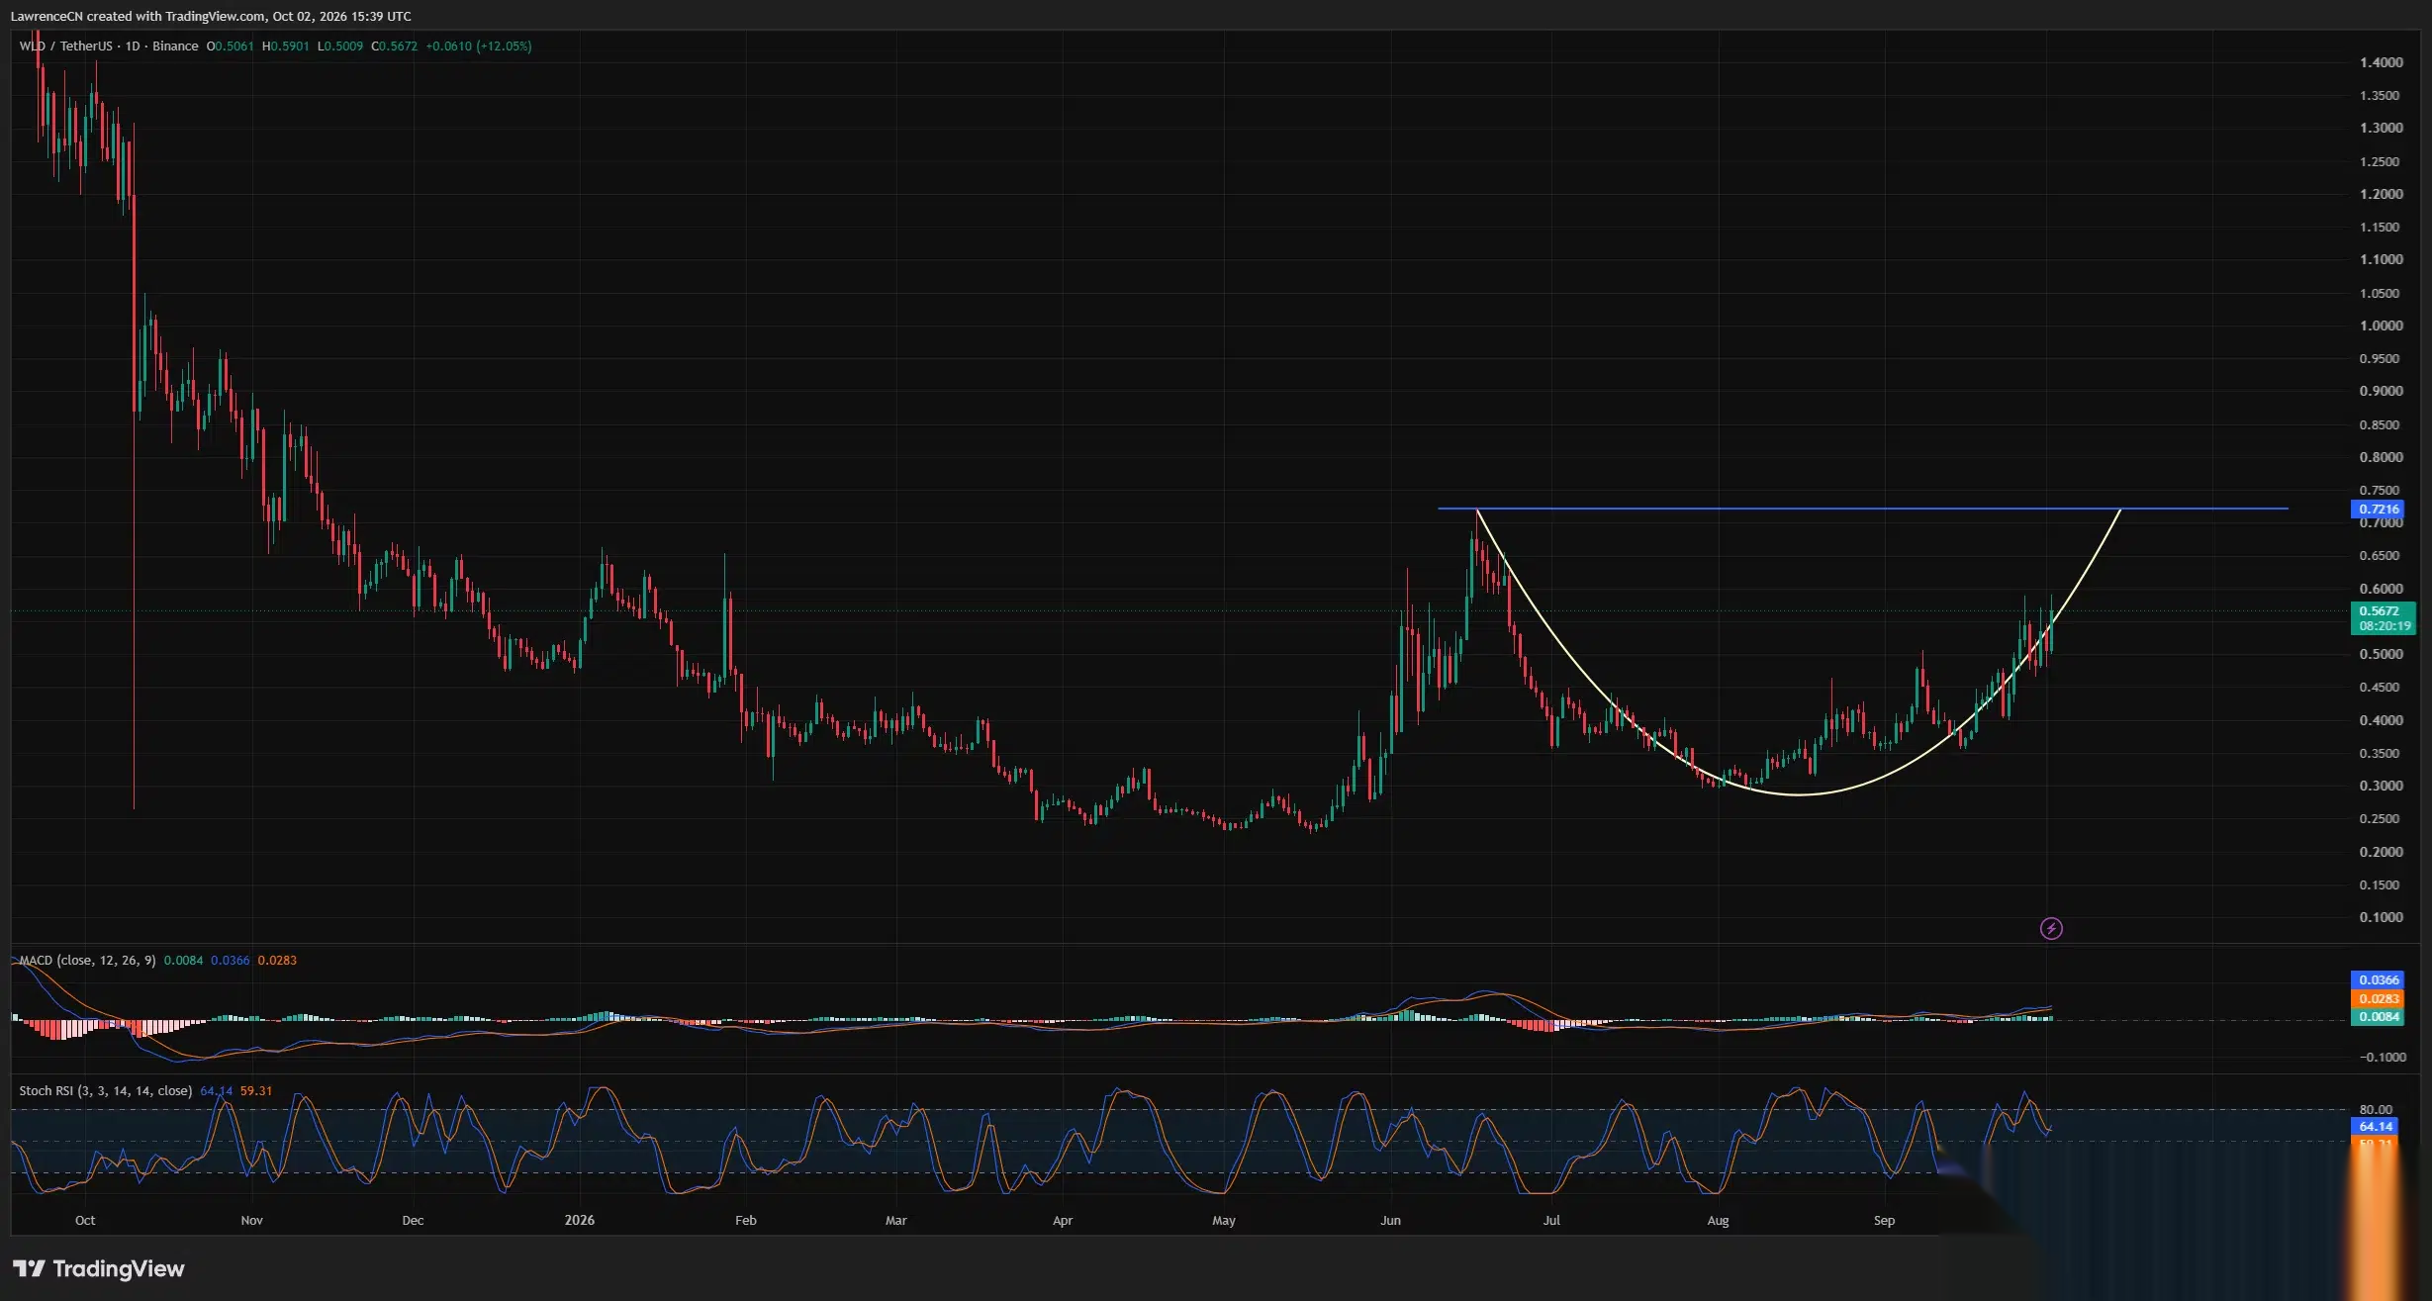This screenshot has width=2432, height=1301.
Task: Click the open value O0.5061 in the legend
Action: coord(230,46)
